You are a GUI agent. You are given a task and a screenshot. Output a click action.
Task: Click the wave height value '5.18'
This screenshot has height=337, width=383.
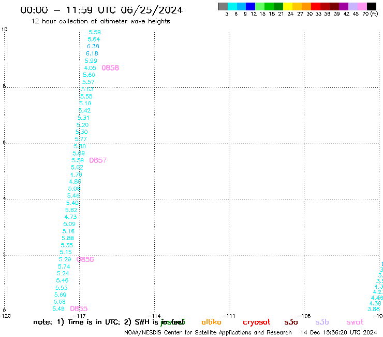(85, 103)
